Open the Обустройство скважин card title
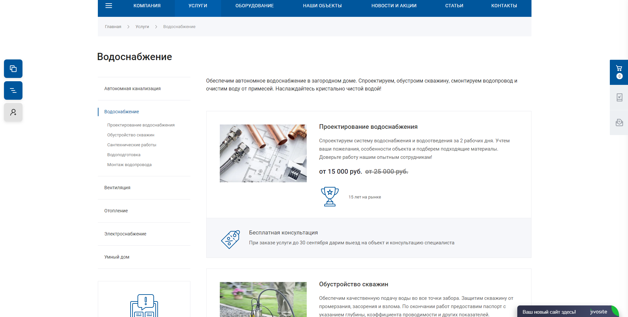Screen dimensions: 628x317 coord(354,284)
